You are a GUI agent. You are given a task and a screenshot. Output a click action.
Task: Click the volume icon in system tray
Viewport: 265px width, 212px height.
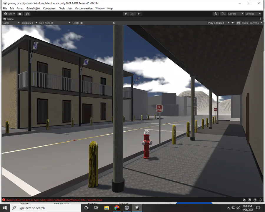(x=238, y=208)
